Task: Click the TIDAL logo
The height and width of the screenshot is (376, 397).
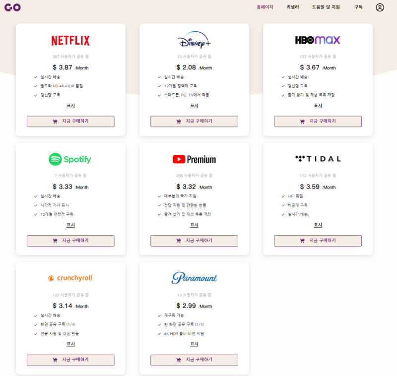Action: coord(318,158)
